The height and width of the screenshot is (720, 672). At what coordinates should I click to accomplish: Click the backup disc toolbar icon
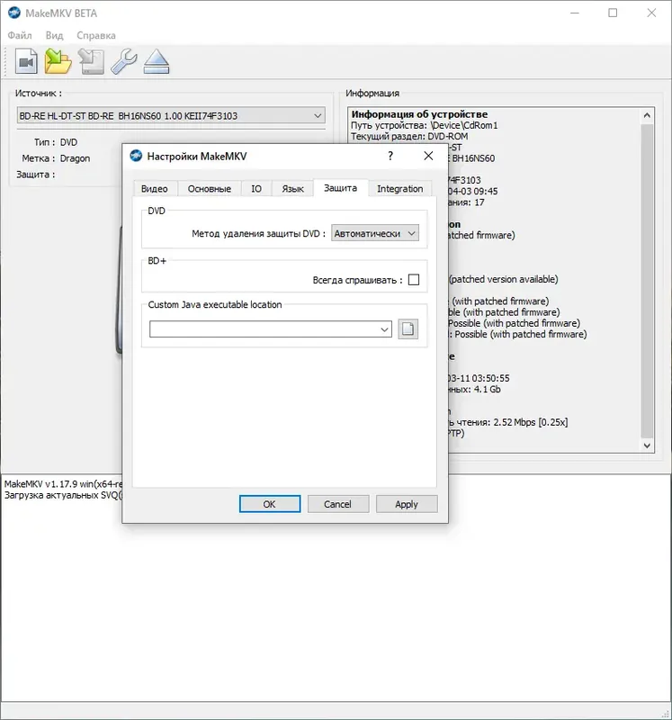[91, 61]
